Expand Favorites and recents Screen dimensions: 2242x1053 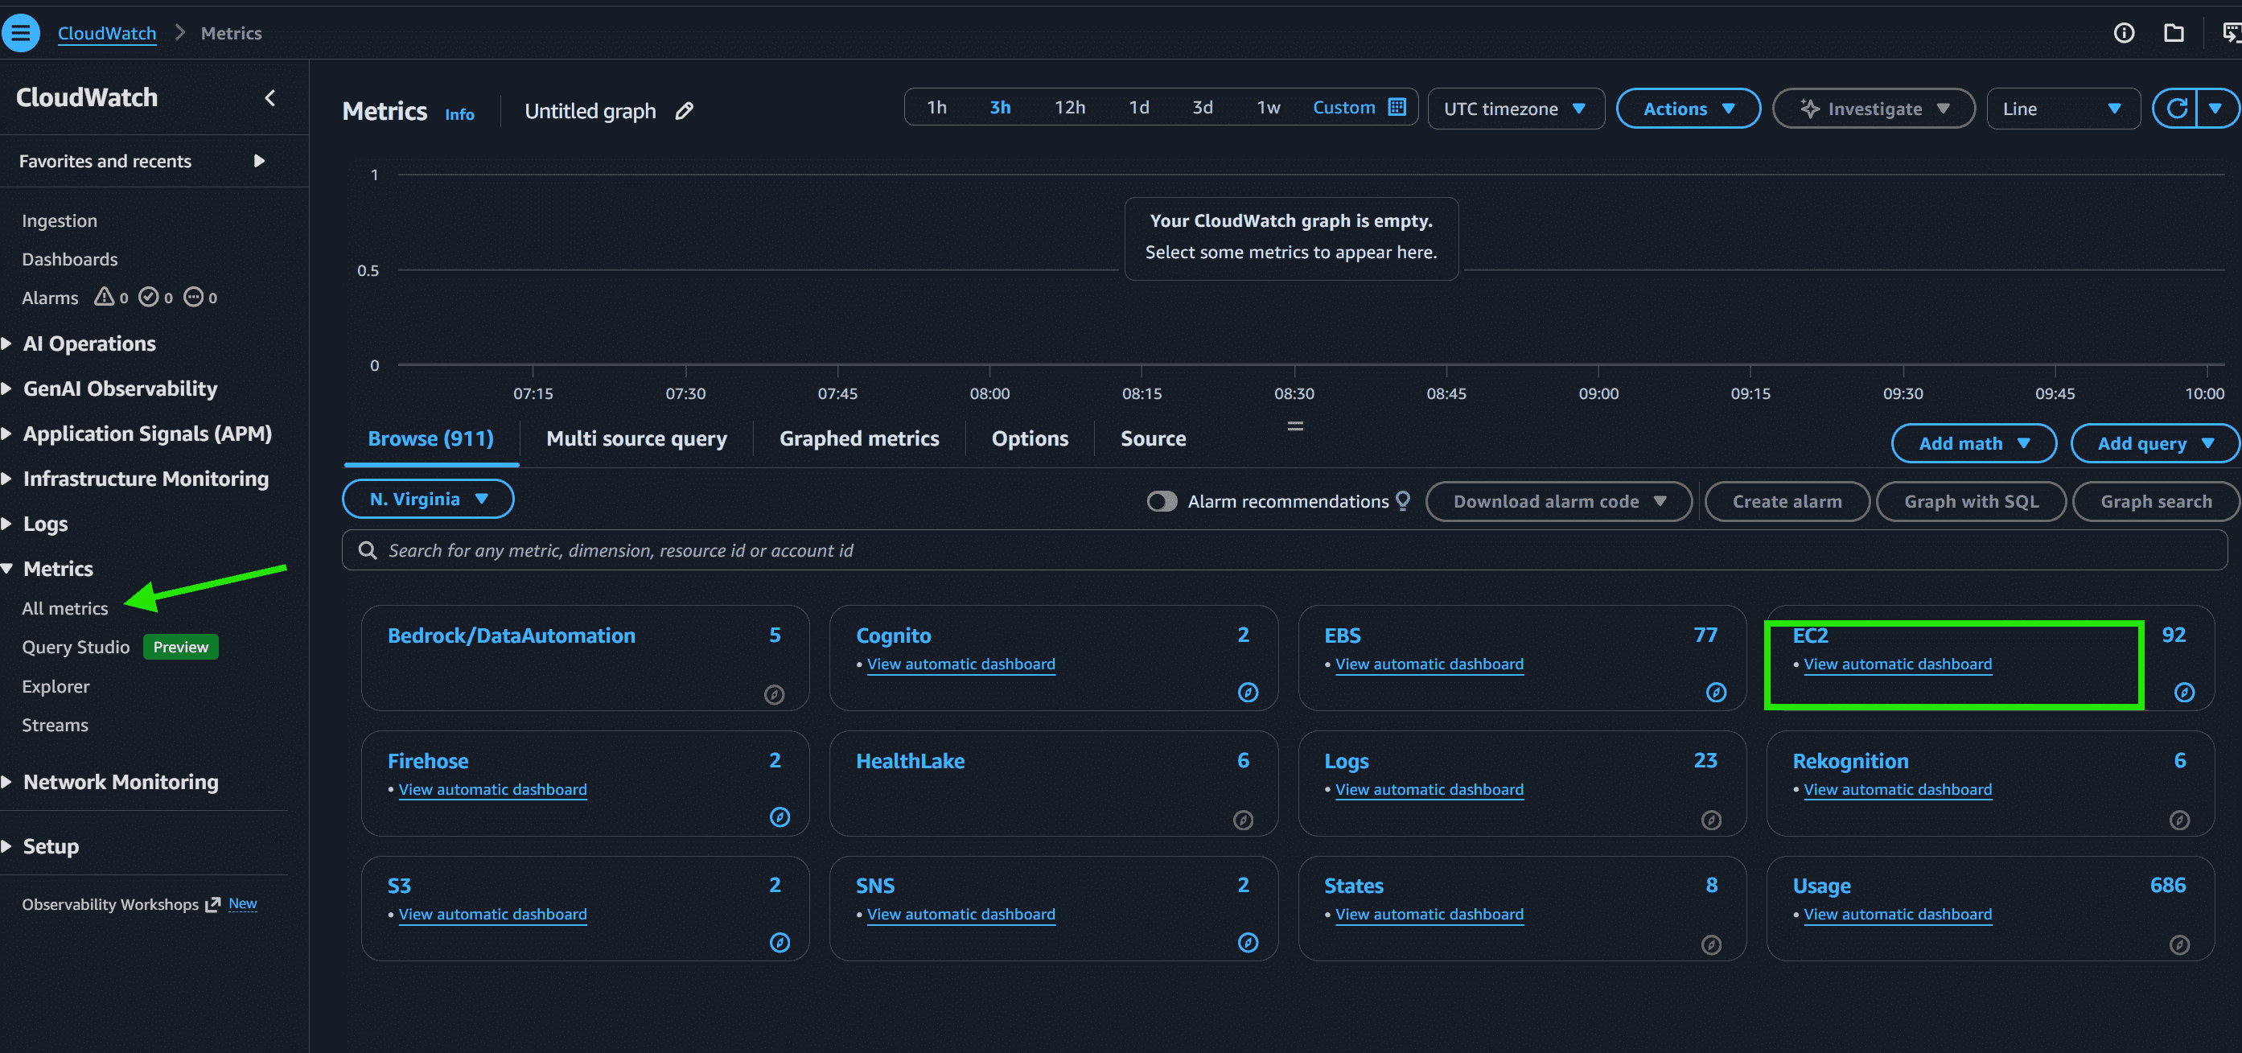pyautogui.click(x=142, y=161)
